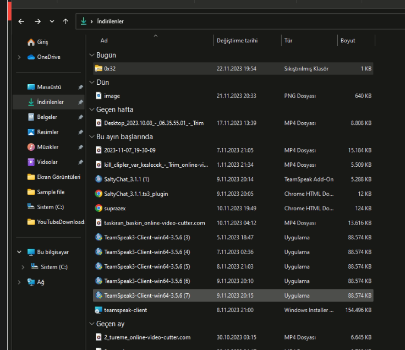The image size is (405, 350).
Task: Go up one folder level arrow
Action: click(66, 21)
